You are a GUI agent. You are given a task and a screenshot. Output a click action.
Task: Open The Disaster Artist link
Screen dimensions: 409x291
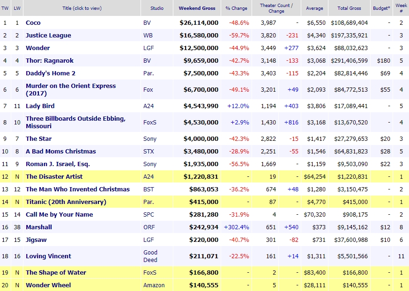[54, 177]
